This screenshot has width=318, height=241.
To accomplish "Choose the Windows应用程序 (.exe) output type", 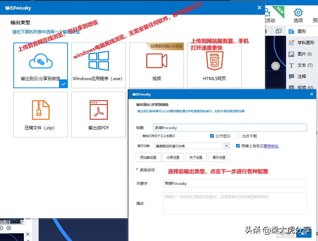I will (x=98, y=65).
